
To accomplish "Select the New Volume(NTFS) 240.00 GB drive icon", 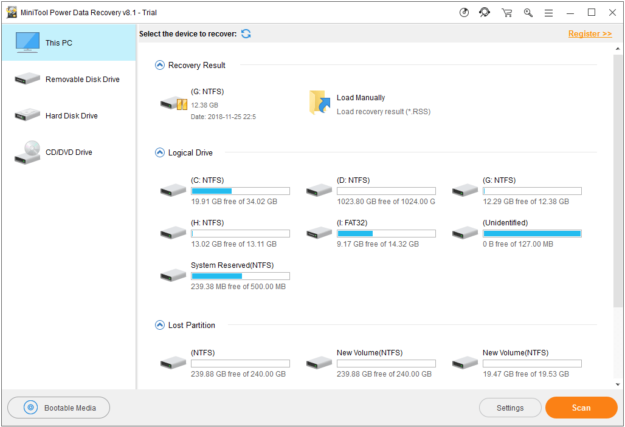I will click(x=319, y=363).
